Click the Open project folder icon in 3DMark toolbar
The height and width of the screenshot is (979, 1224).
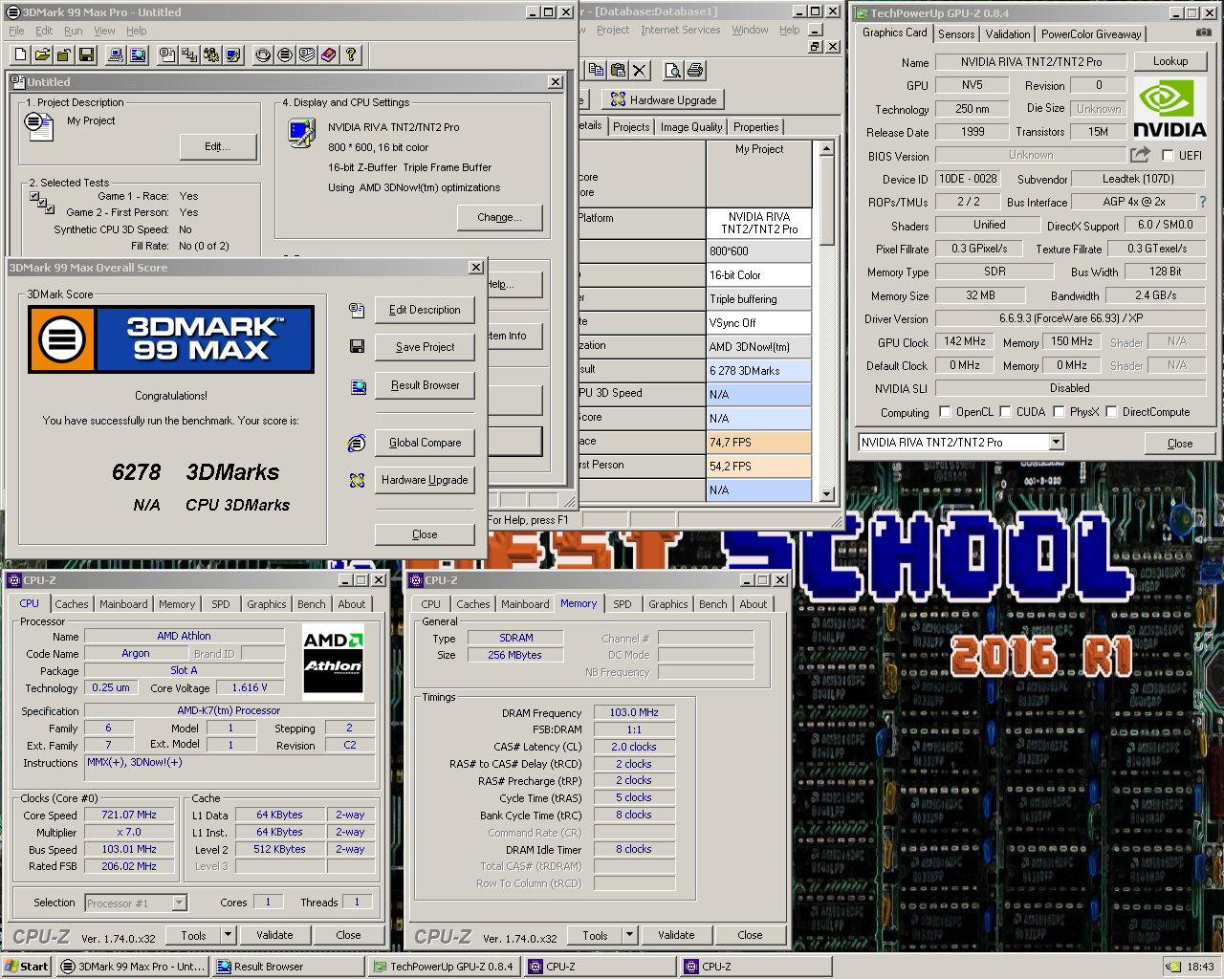point(42,54)
